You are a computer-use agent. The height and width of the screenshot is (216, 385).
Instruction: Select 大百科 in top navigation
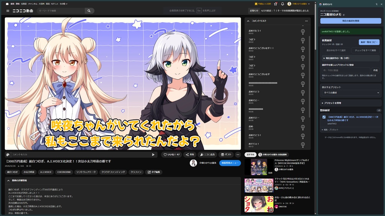point(41,4)
